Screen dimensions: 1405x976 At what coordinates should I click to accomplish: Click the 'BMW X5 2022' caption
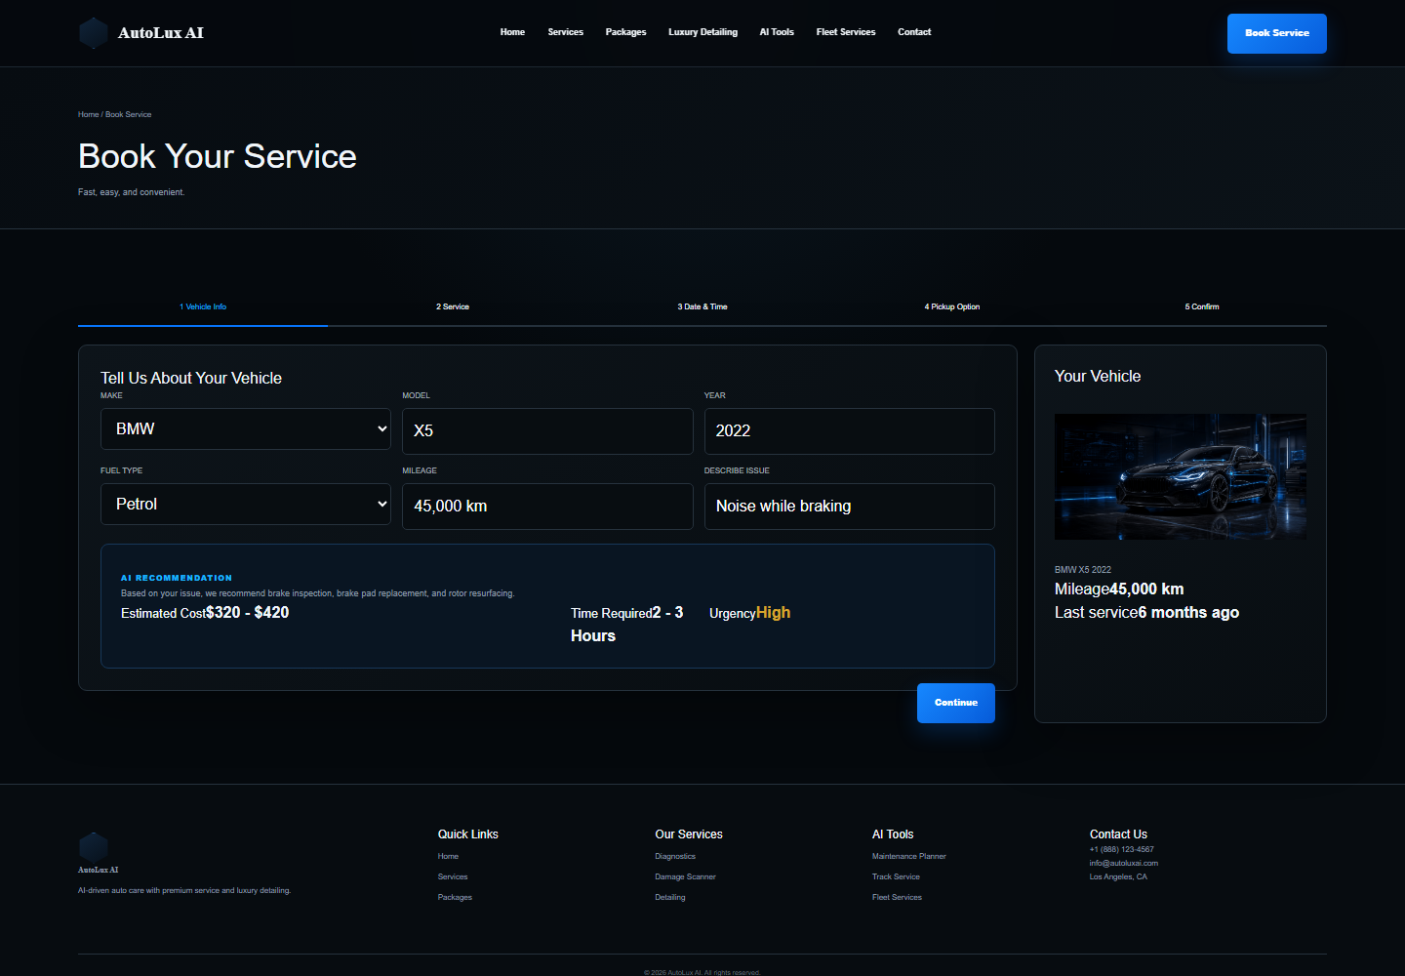click(x=1083, y=569)
